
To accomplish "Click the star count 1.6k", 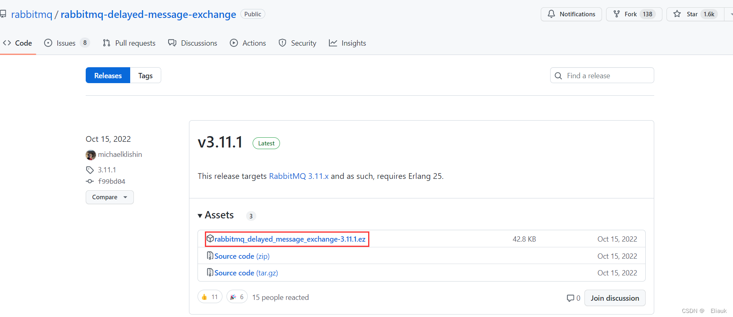I will coord(709,14).
